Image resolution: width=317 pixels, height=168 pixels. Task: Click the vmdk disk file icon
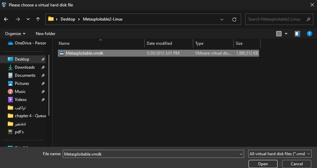(x=62, y=53)
